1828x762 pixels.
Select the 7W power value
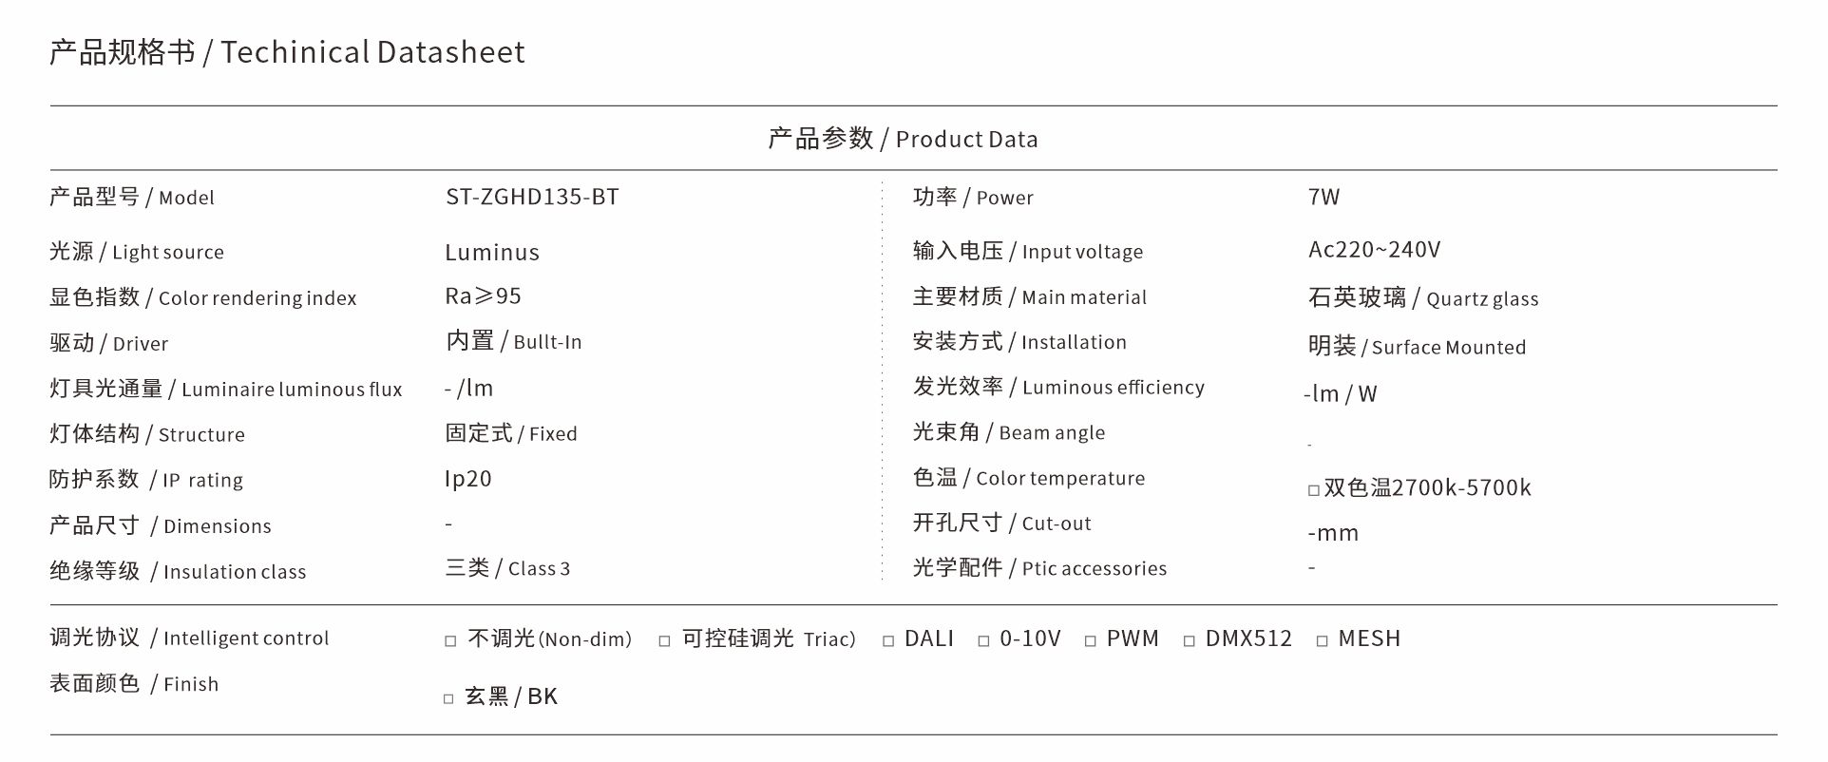coord(1323,197)
